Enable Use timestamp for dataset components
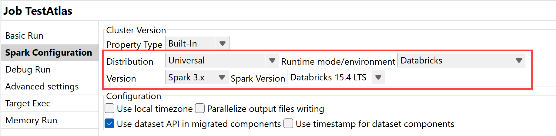 tap(288, 123)
